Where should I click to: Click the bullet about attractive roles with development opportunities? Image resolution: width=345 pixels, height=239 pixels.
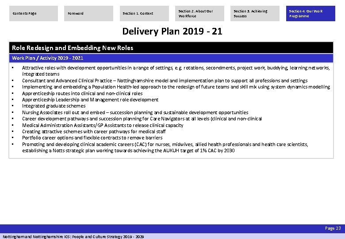[x=176, y=71]
